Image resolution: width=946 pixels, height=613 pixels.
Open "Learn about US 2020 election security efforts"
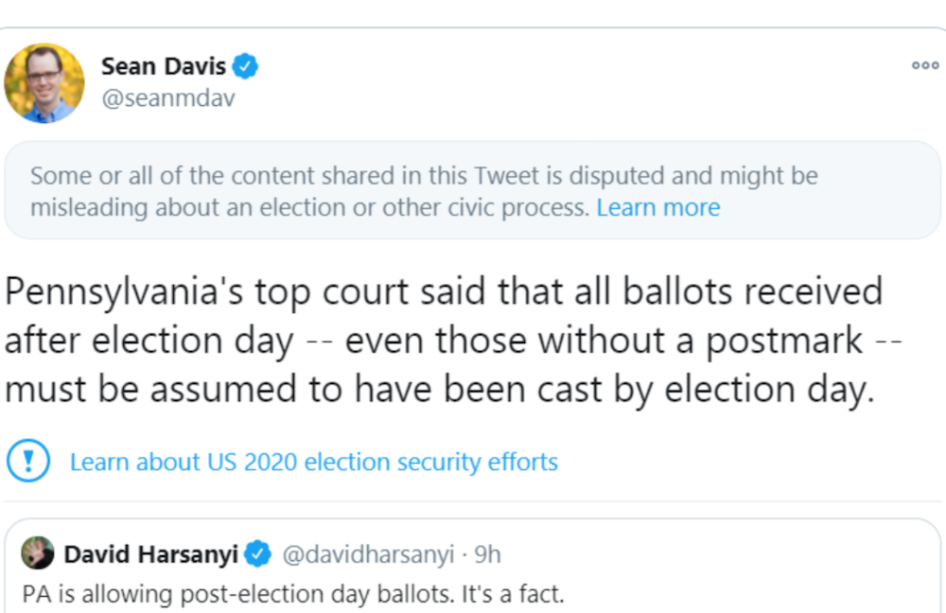(314, 462)
